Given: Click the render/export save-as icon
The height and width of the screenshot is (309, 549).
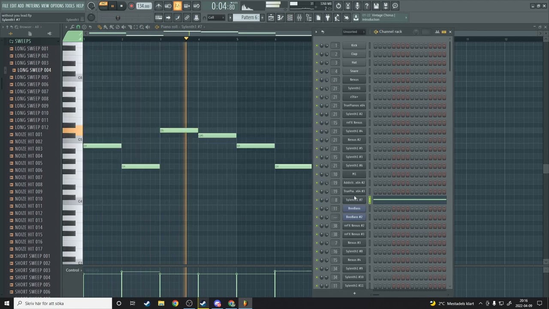Looking at the screenshot, I should point(386,6).
